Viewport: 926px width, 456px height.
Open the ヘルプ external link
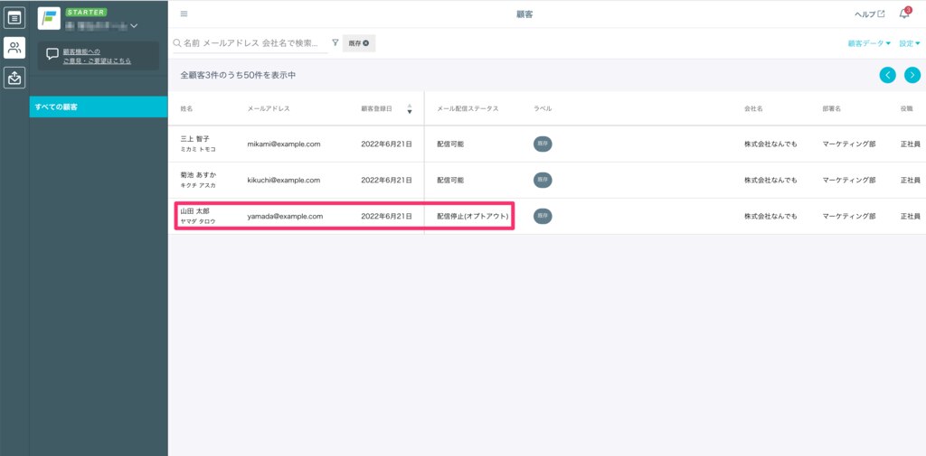tap(869, 14)
